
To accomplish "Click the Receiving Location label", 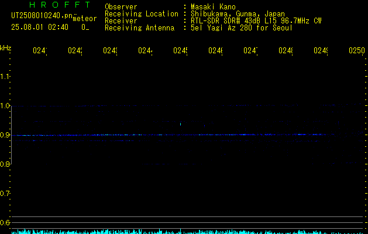I will pos(142,14).
